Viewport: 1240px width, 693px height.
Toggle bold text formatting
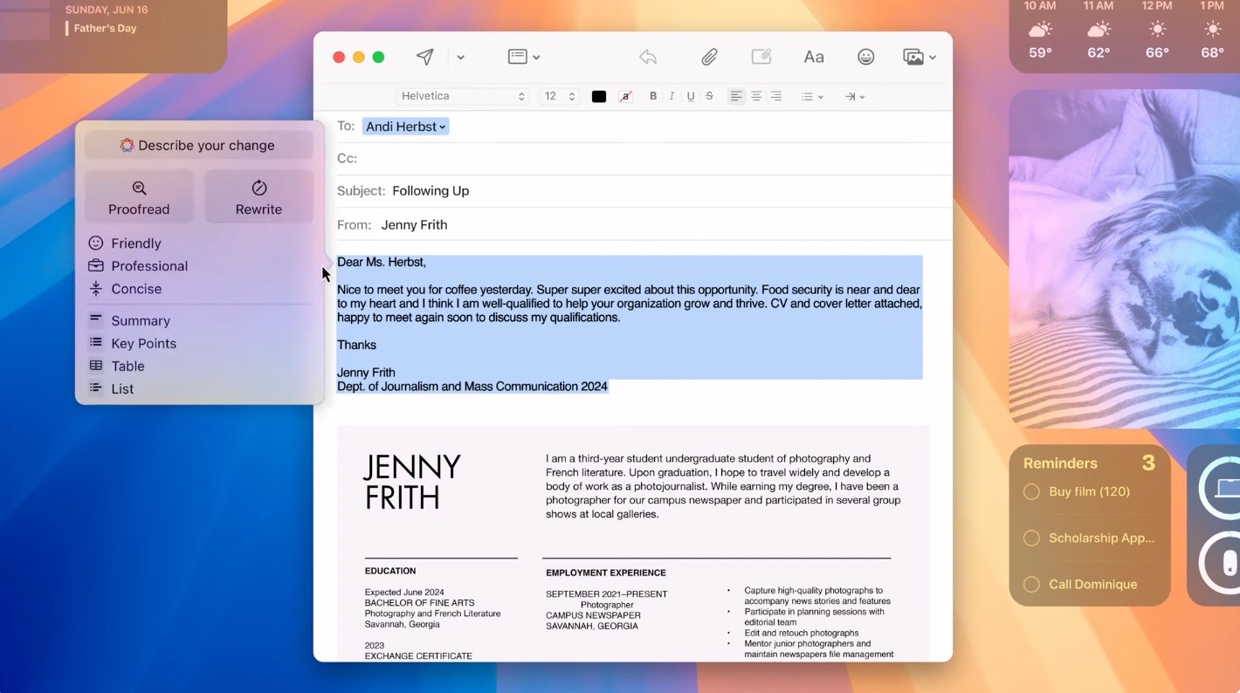click(653, 96)
